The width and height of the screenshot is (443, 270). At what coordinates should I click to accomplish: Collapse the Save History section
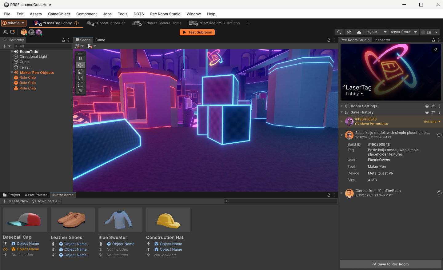click(x=341, y=112)
